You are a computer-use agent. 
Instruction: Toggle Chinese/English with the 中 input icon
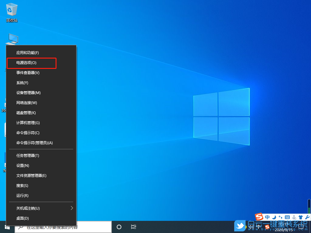coord(267,217)
